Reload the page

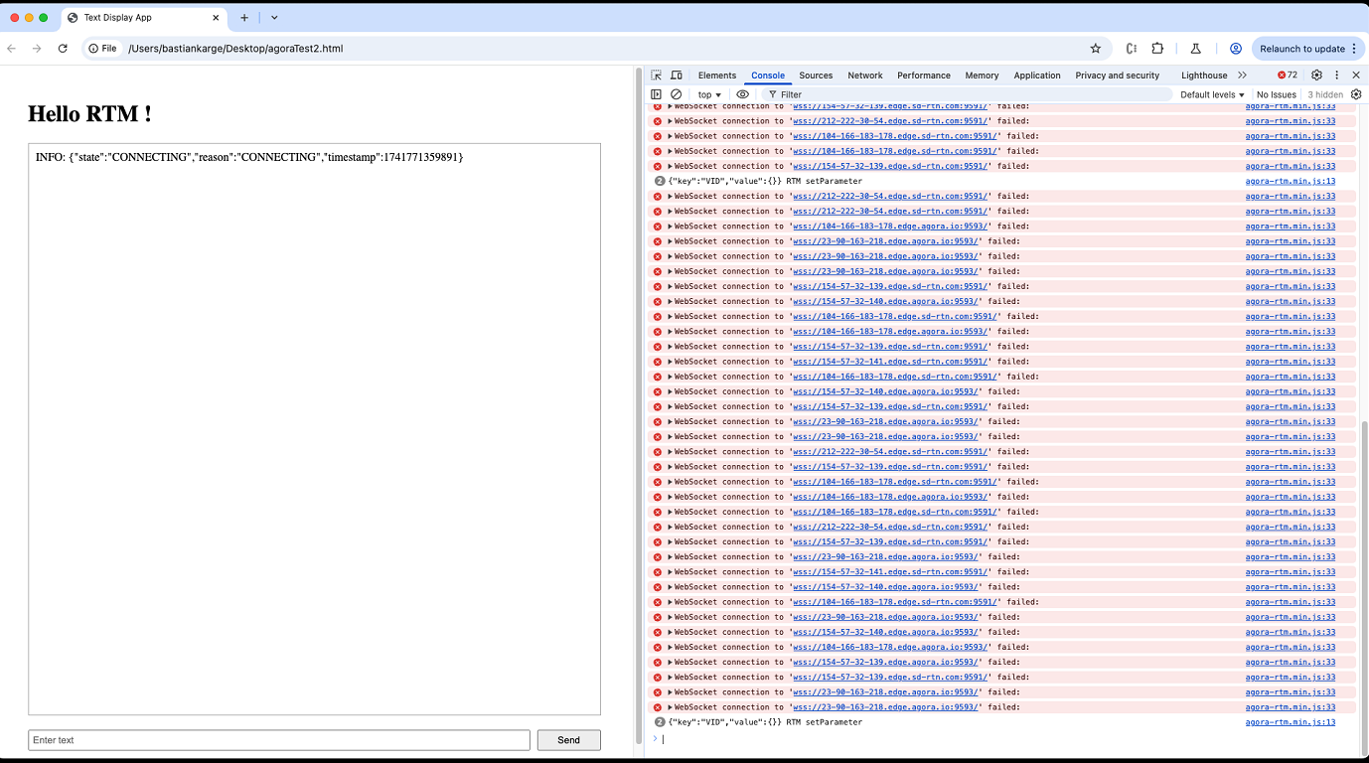click(x=63, y=49)
